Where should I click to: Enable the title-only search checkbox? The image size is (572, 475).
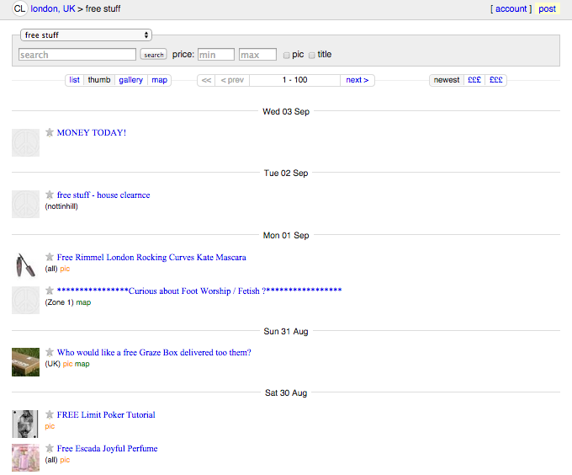click(x=312, y=55)
